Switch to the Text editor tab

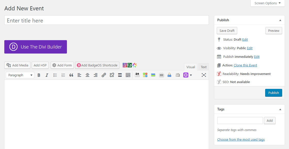[204, 67]
